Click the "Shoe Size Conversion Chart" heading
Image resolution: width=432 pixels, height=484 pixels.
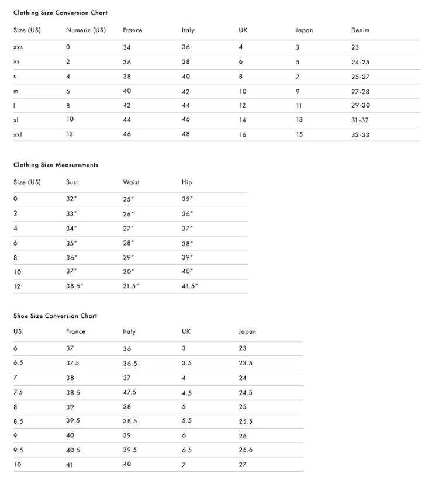[x=55, y=316]
